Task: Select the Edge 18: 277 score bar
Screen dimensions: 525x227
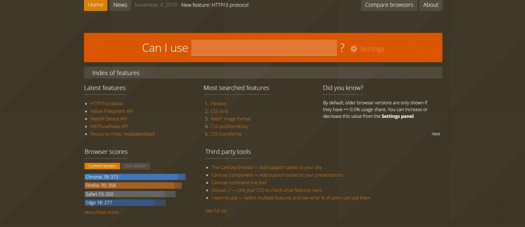Action: (x=125, y=203)
